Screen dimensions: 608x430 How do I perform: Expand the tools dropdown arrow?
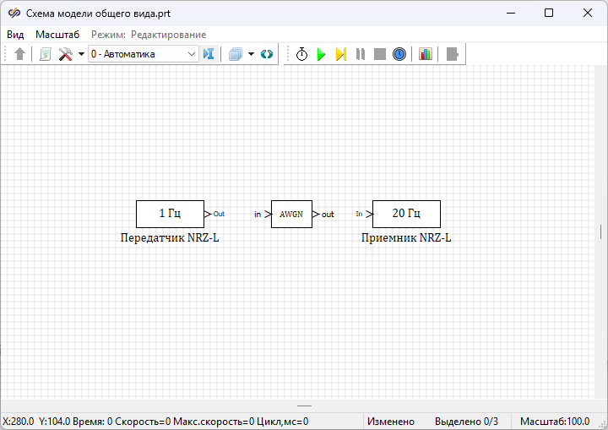[81, 54]
